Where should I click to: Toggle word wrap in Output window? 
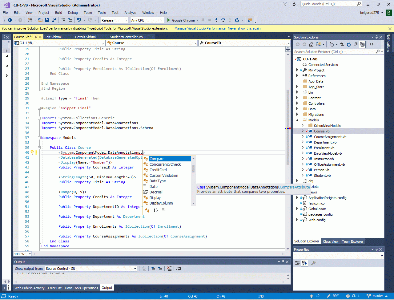tap(179, 269)
